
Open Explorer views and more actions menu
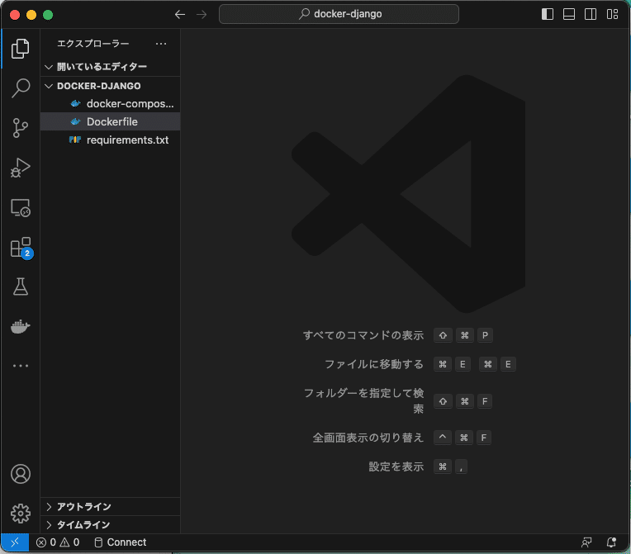tap(161, 44)
